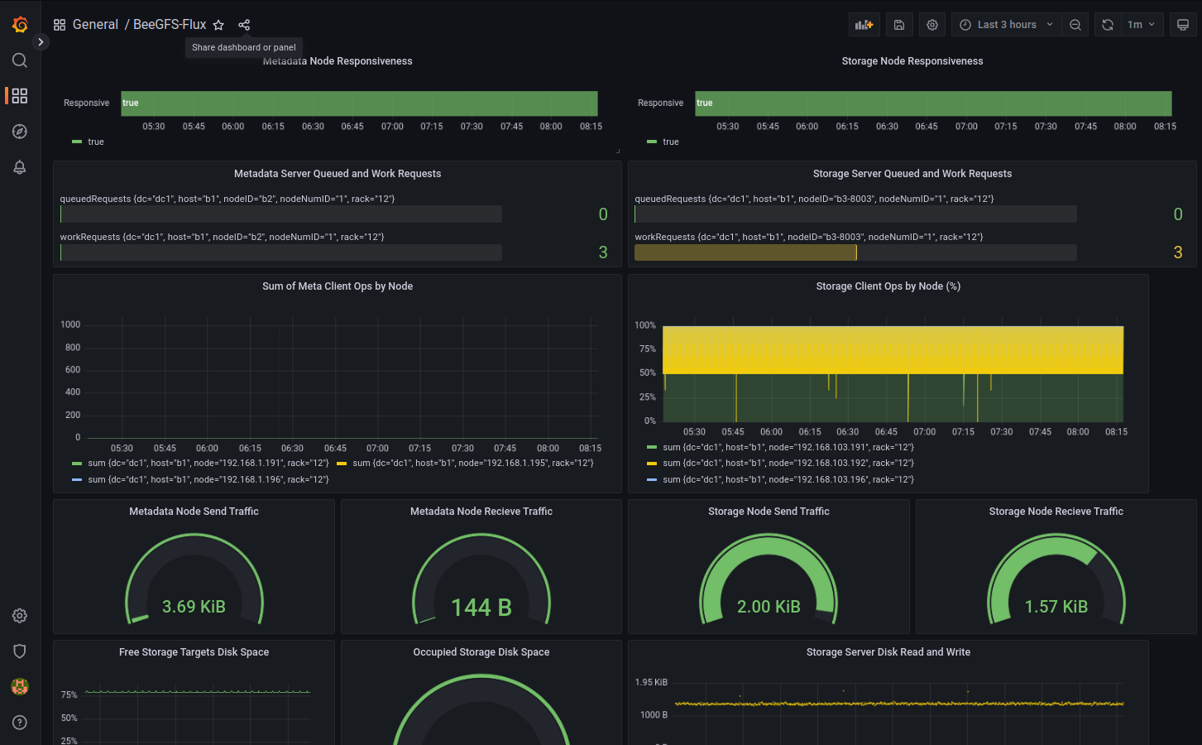Viewport: 1202px width, 745px height.
Task: Toggle the 192.168.1.195 meta series legend
Action: click(473, 464)
